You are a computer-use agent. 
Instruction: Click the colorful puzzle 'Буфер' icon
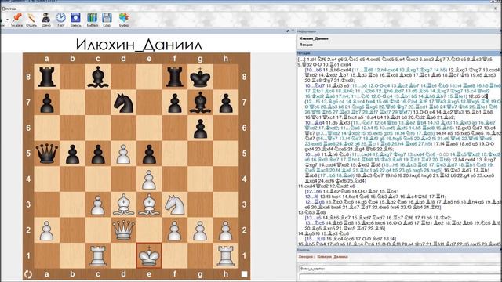(x=124, y=18)
